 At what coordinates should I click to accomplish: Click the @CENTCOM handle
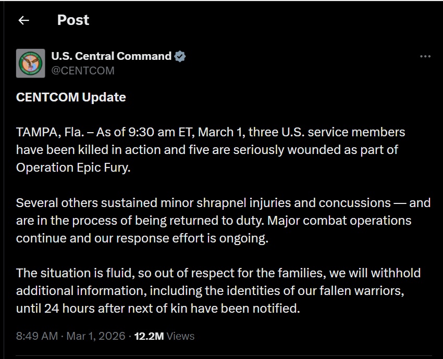pos(83,71)
